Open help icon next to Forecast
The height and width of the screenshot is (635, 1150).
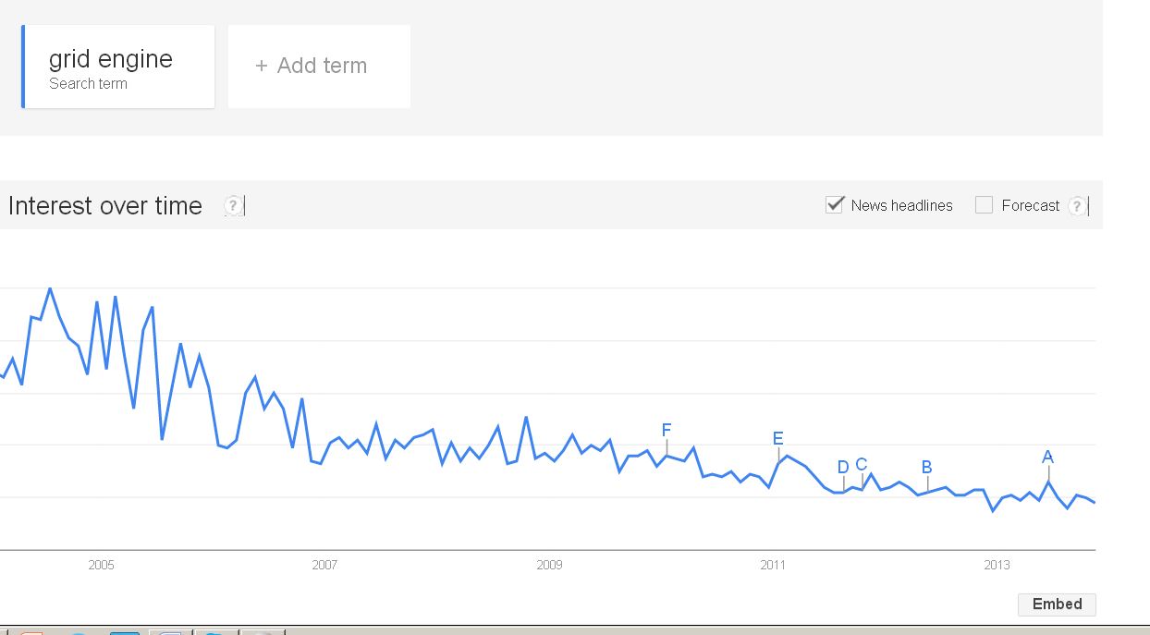point(1077,205)
